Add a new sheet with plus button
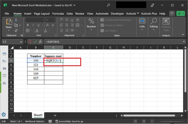Screen dimensions: 188x124 tap(55, 115)
